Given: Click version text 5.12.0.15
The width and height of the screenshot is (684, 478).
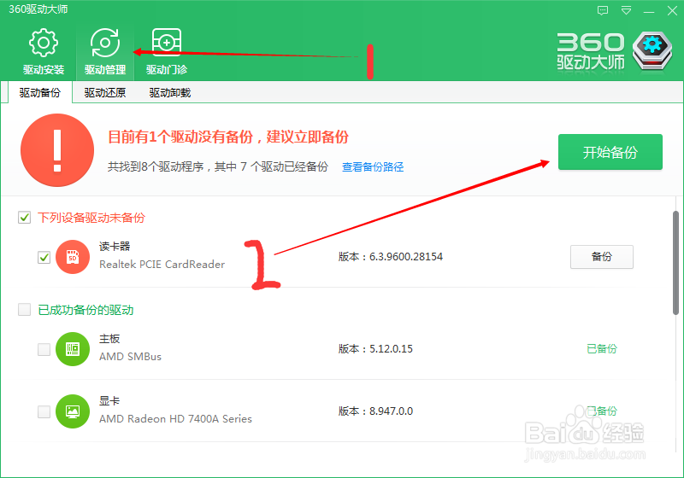Looking at the screenshot, I should [391, 349].
